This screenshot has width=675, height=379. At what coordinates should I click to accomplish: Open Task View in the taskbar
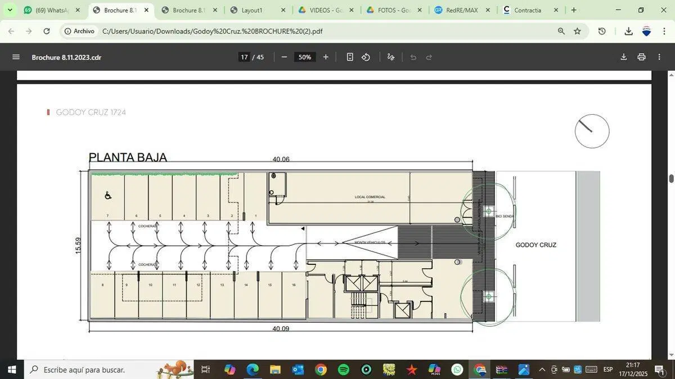[206, 369]
